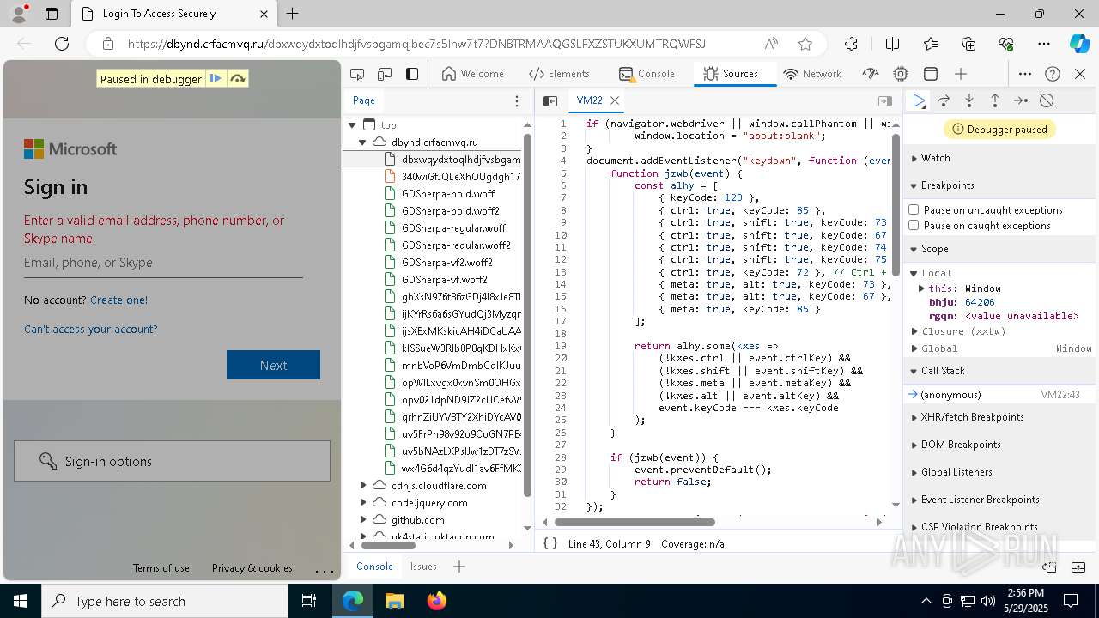Click Step into next function call
Image resolution: width=1099 pixels, height=618 pixels.
point(969,100)
